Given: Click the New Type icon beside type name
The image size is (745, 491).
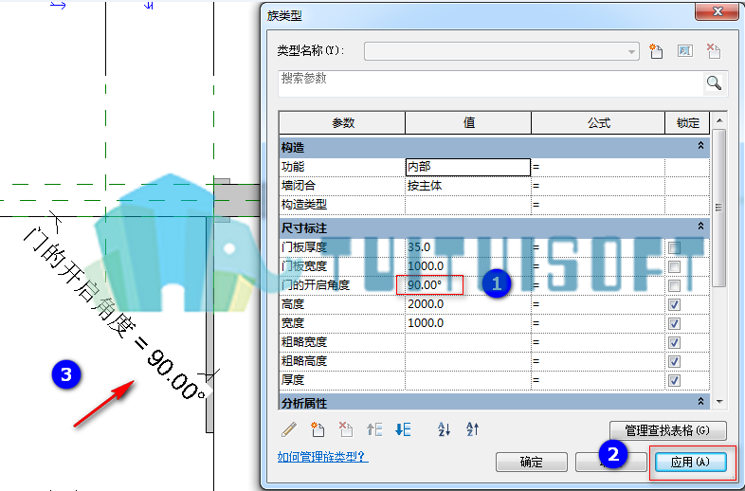Looking at the screenshot, I should click(656, 51).
